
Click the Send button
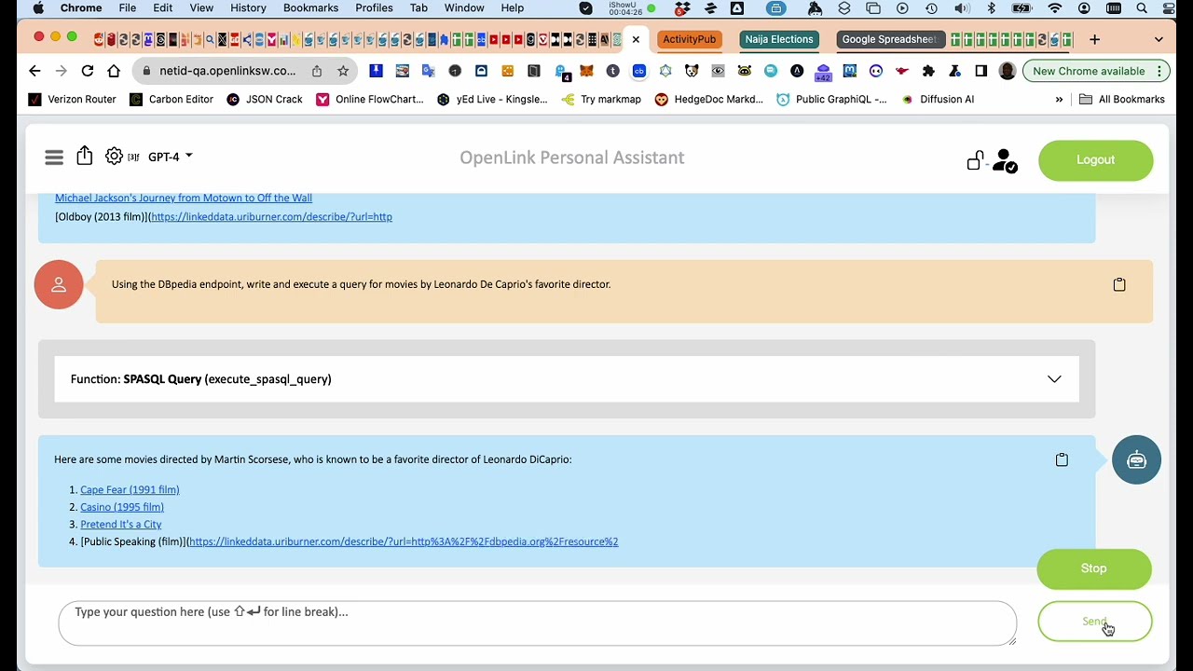(1094, 622)
